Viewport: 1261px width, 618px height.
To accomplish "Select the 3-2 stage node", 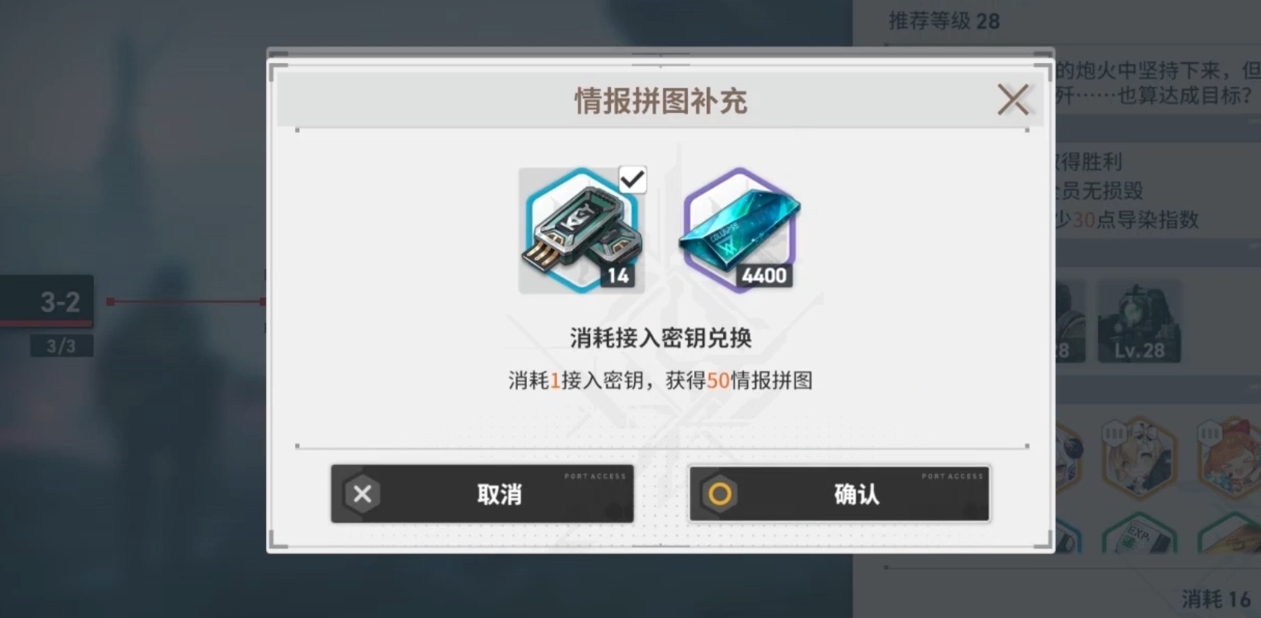I will point(47,301).
